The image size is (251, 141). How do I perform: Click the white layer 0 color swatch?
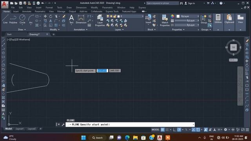pyautogui.click(x=118, y=16)
